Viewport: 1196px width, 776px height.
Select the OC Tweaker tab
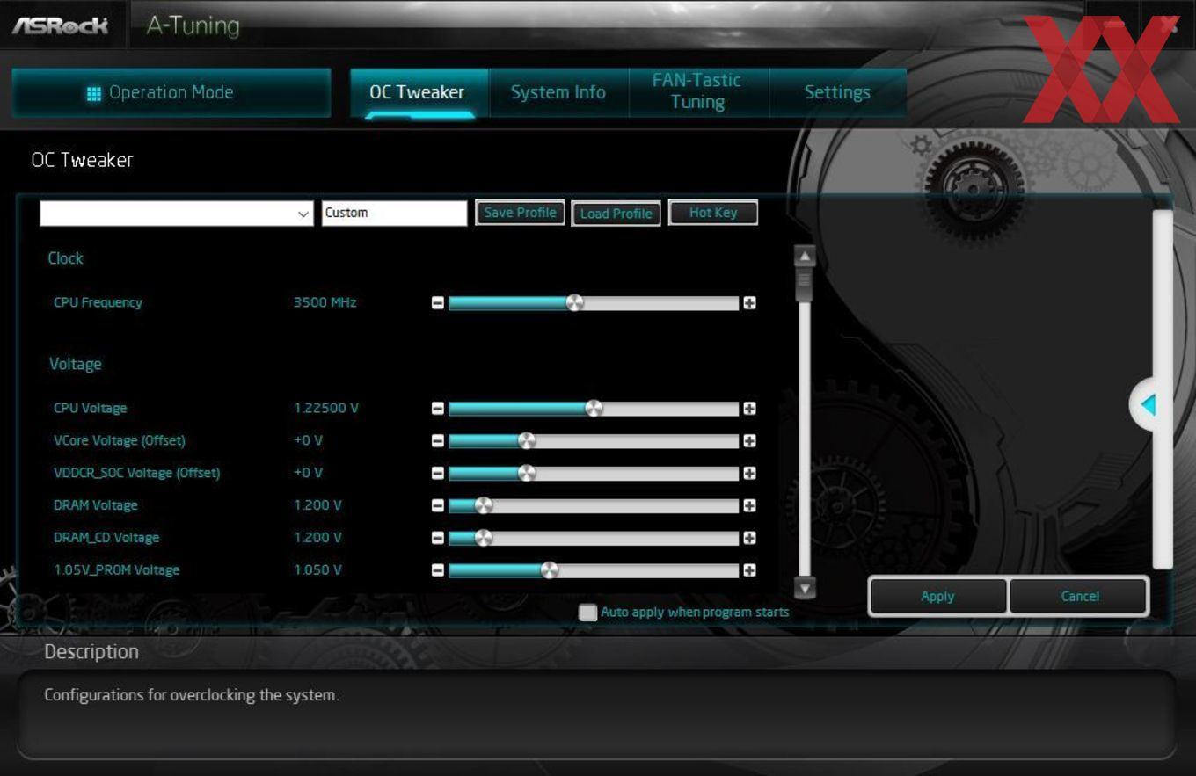pyautogui.click(x=418, y=93)
